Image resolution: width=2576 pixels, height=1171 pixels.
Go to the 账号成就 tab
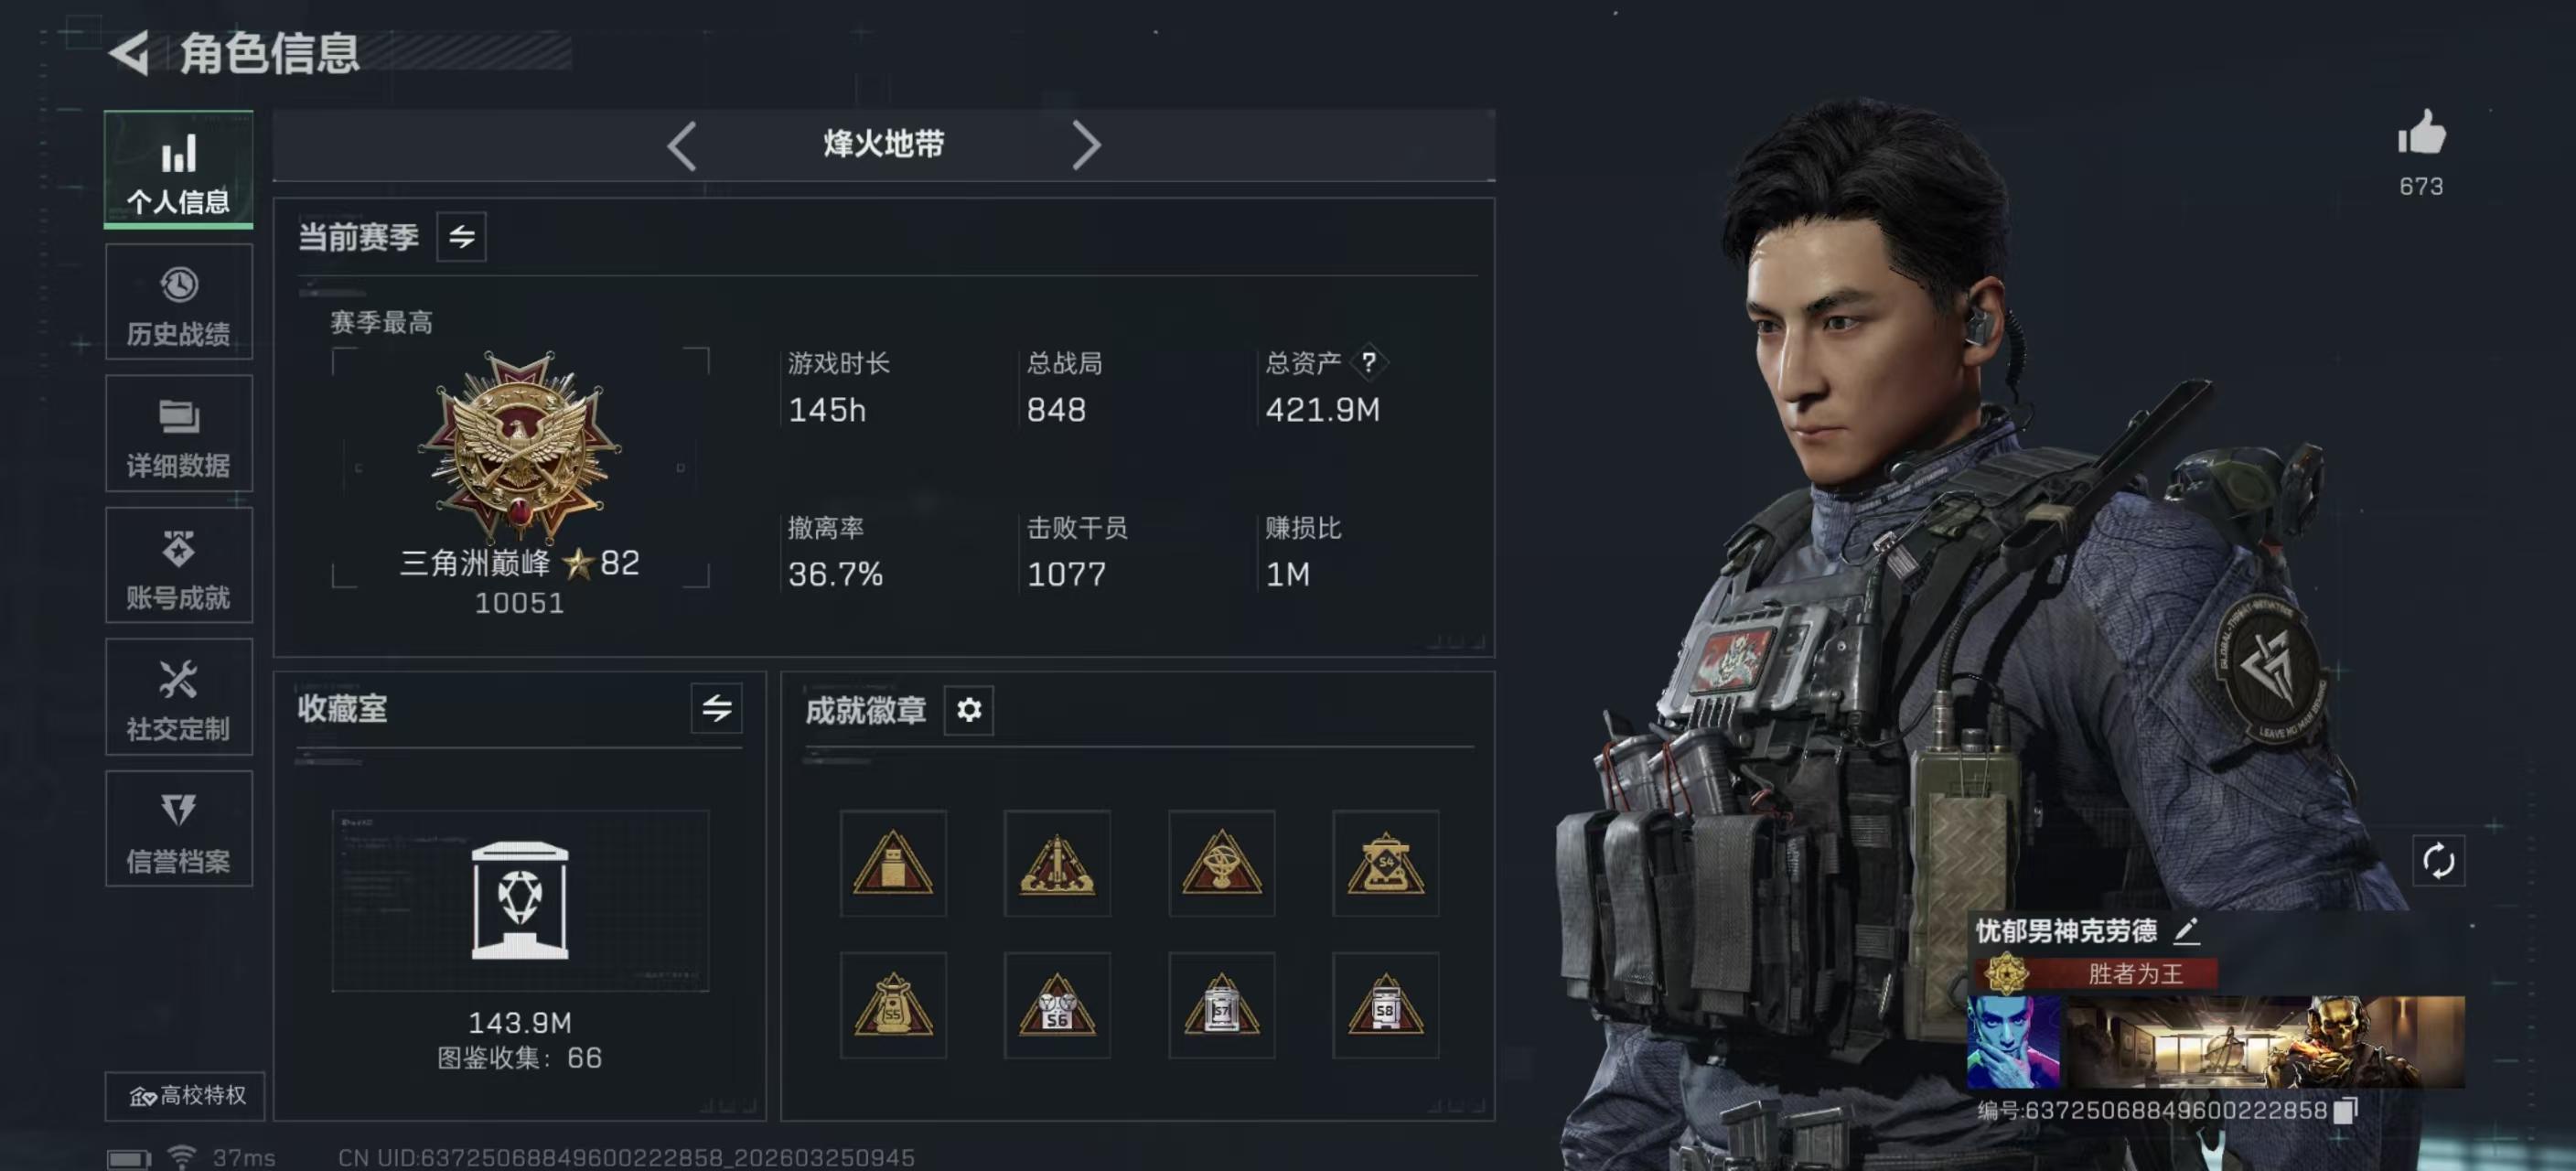[x=179, y=566]
